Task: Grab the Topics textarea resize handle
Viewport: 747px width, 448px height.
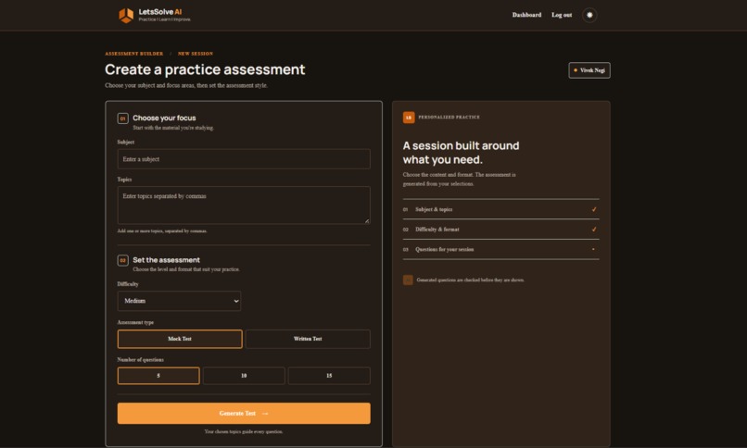Action: (367, 220)
